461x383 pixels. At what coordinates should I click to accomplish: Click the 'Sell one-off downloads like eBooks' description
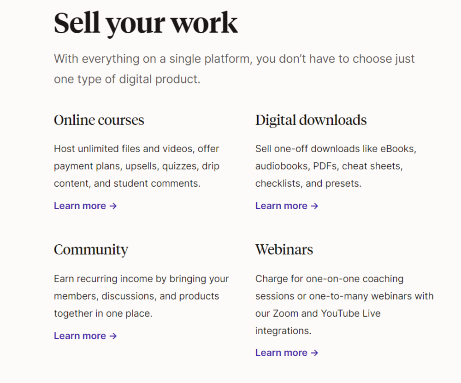(x=336, y=166)
